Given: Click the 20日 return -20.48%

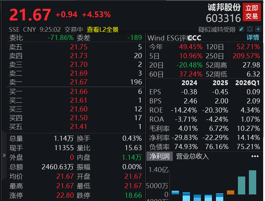Looking at the screenshot, I should (x=190, y=65).
